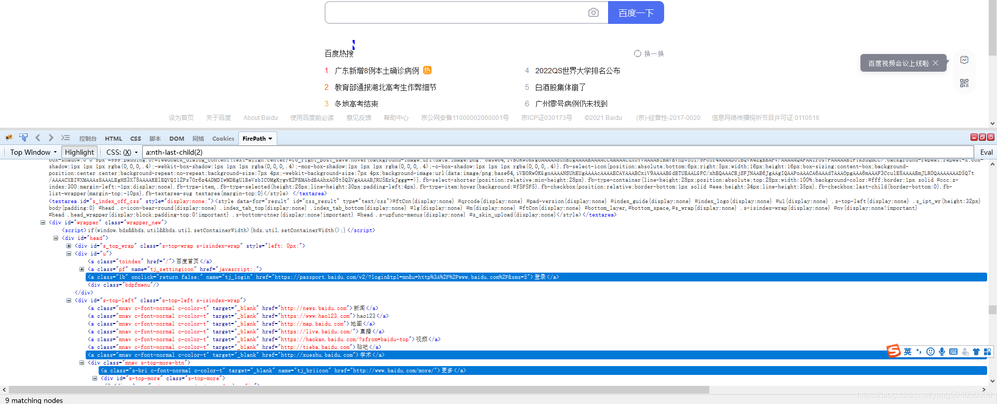
Task: Expand the a class pf tj_settingicon node
Action: tap(82, 269)
